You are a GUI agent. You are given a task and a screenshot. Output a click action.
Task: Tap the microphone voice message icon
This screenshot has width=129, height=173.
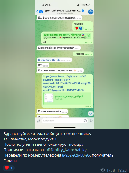(91, 121)
